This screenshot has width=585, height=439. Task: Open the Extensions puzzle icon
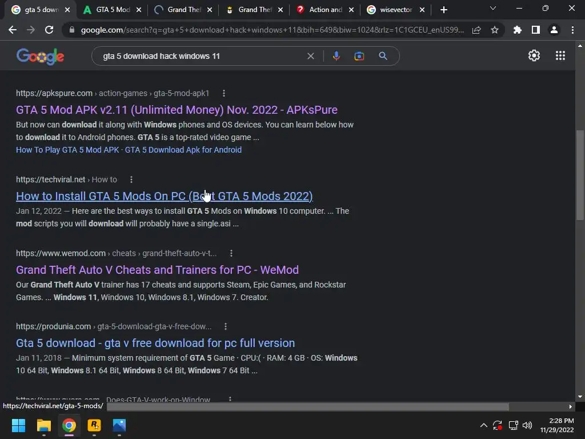point(517,30)
